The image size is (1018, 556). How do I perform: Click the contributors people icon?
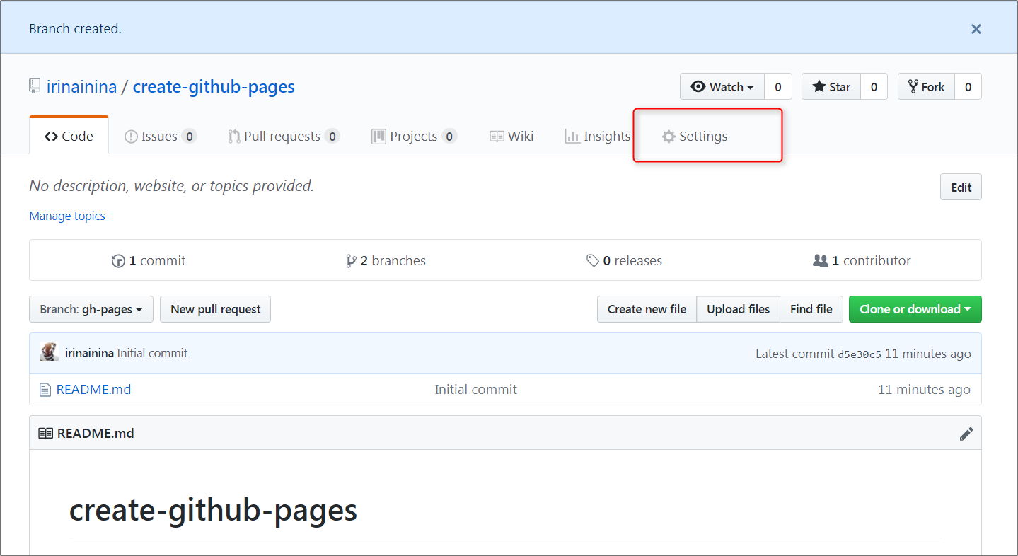click(821, 260)
